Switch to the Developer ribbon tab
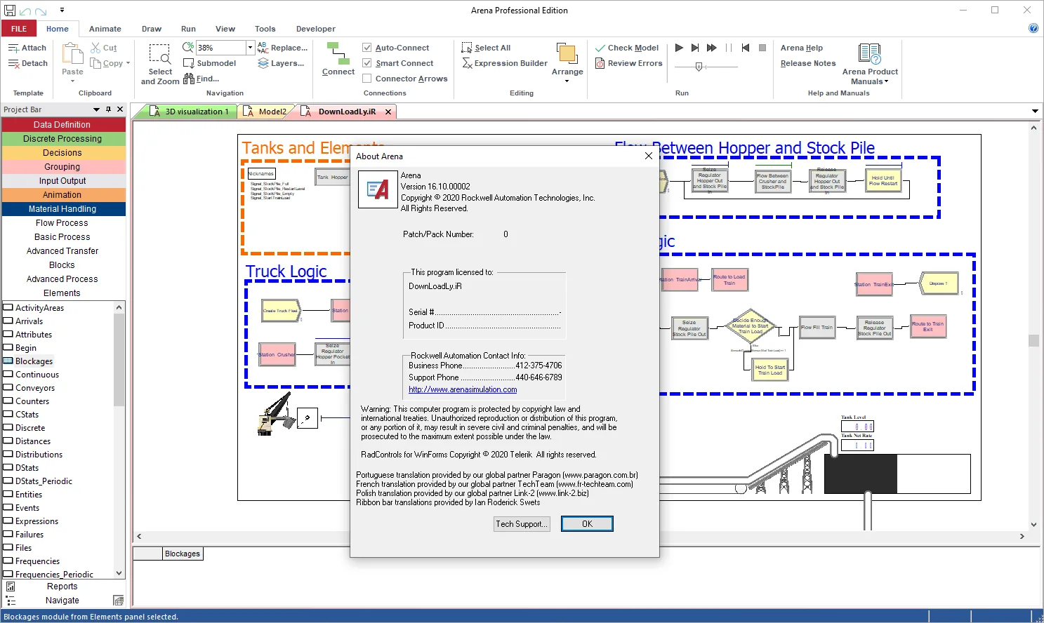1044x623 pixels. (316, 29)
